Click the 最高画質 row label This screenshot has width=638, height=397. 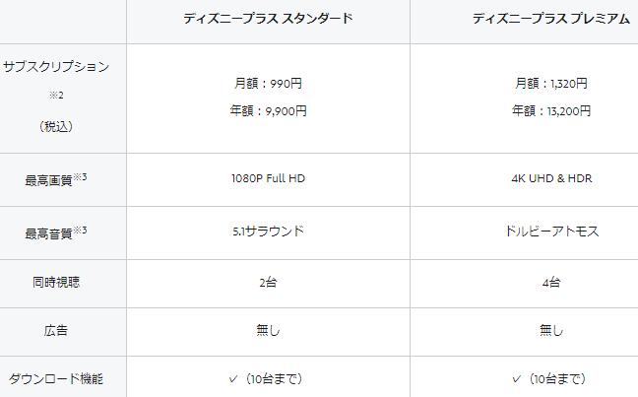point(56,179)
